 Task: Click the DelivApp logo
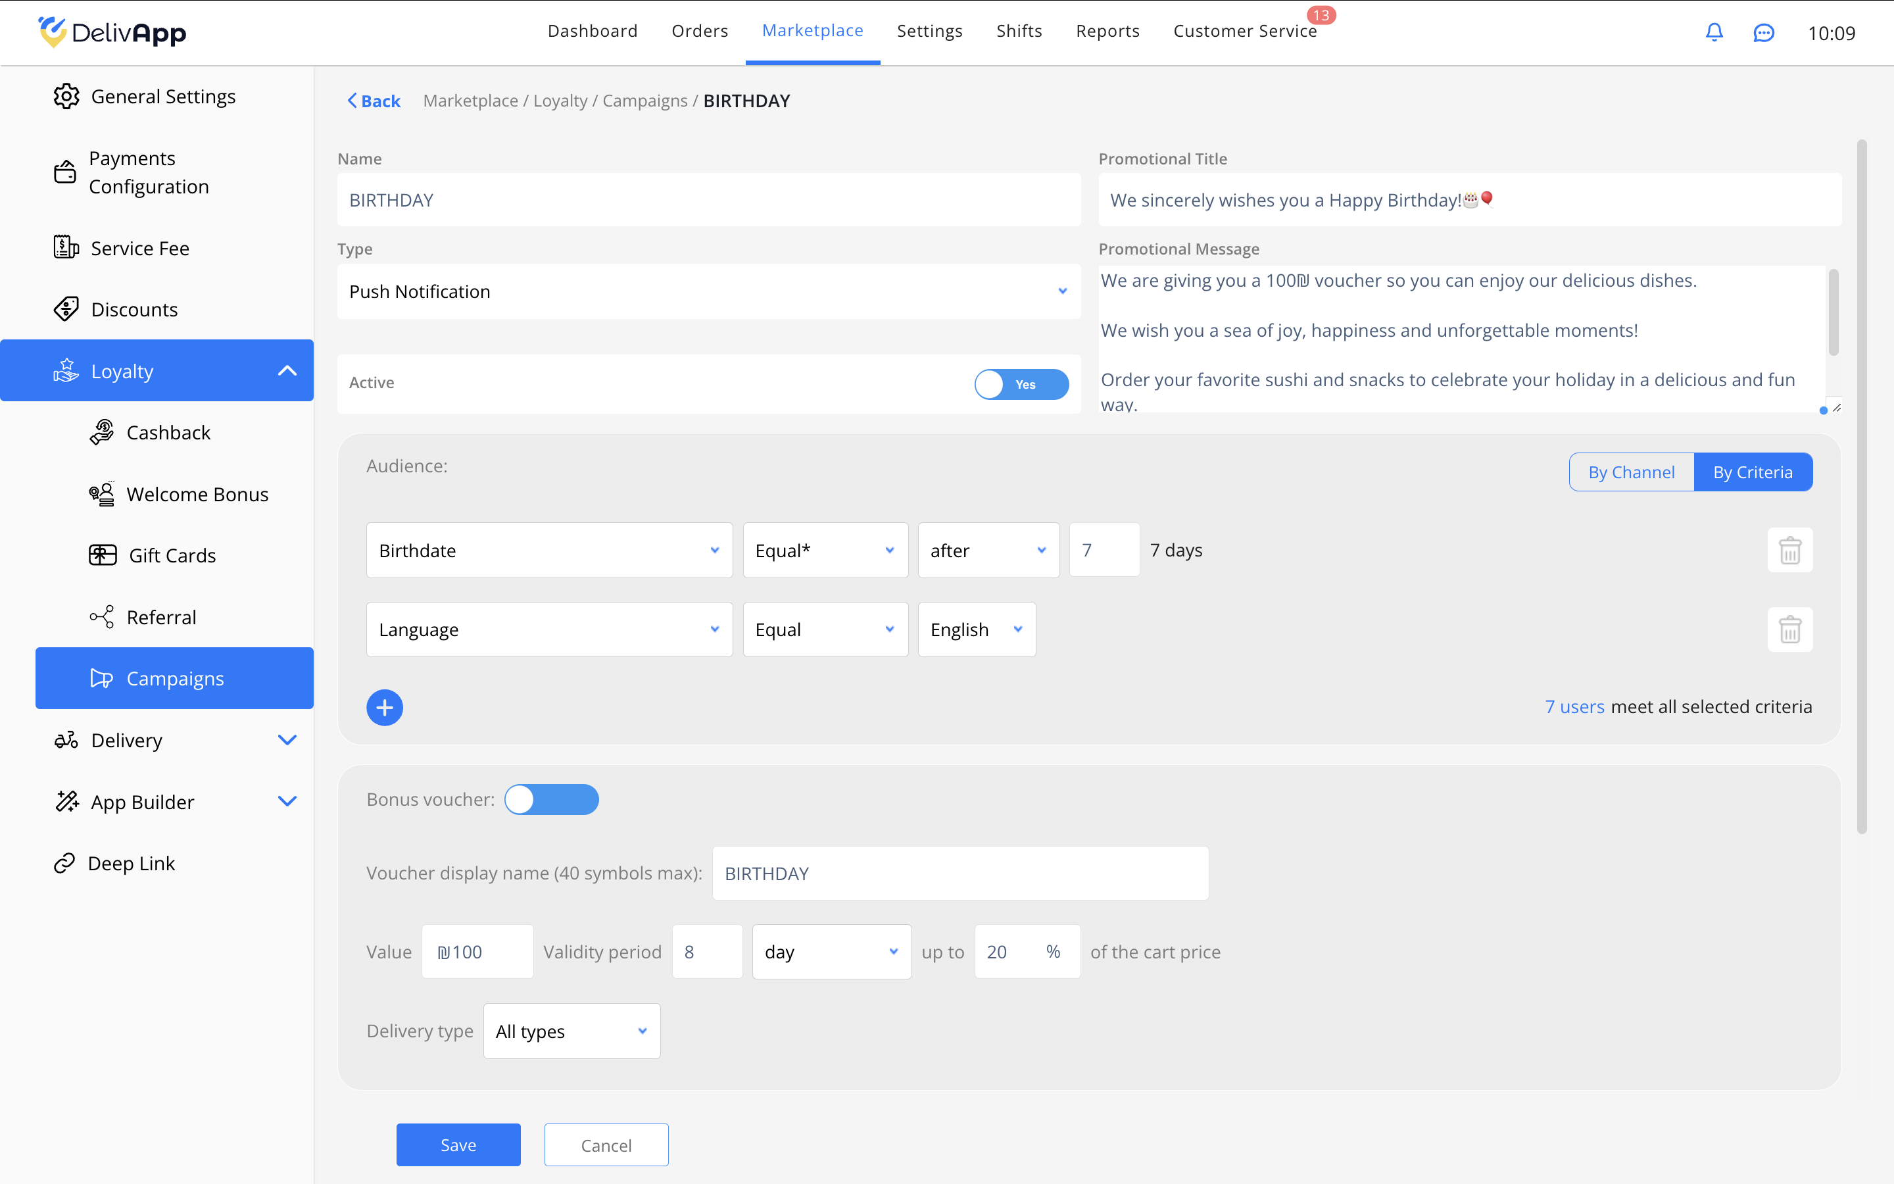[x=112, y=32]
